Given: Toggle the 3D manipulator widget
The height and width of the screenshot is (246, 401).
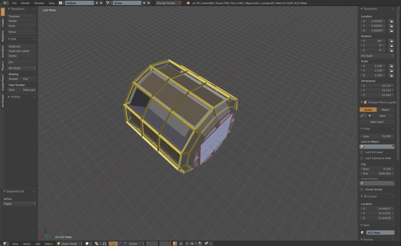Looking at the screenshot, I should (111, 244).
